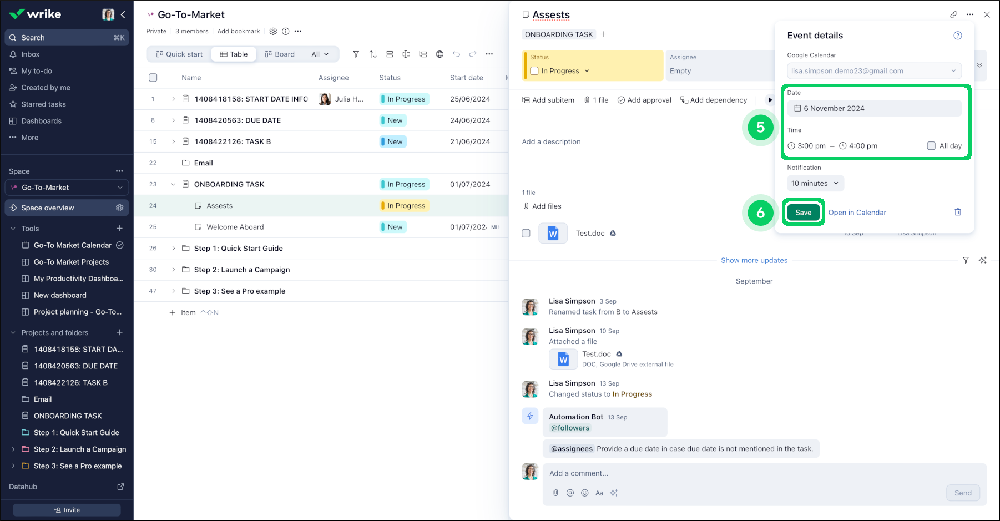1000x521 pixels.
Task: Collapse the ONBOARDING TASK row
Action: coord(173,184)
